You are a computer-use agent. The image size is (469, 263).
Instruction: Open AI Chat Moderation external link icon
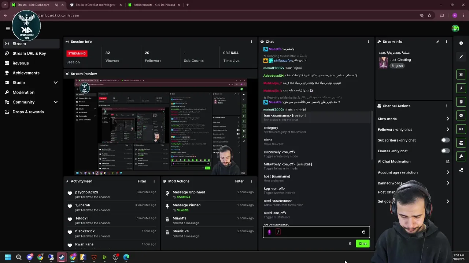coord(448,161)
